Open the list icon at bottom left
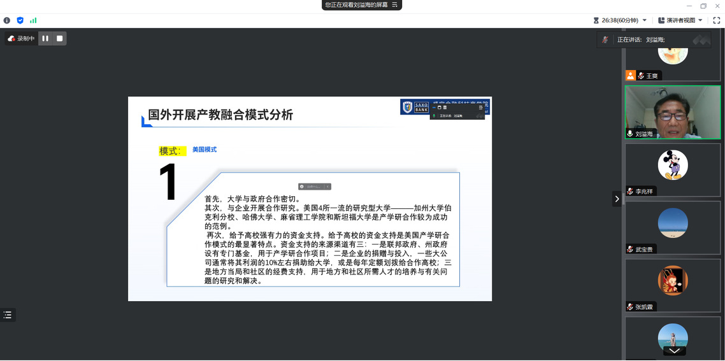725x361 pixels. [x=8, y=315]
